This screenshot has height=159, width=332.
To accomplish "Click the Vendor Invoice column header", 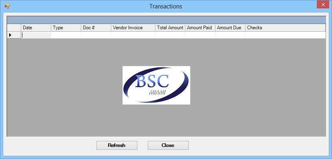I will point(133,28).
